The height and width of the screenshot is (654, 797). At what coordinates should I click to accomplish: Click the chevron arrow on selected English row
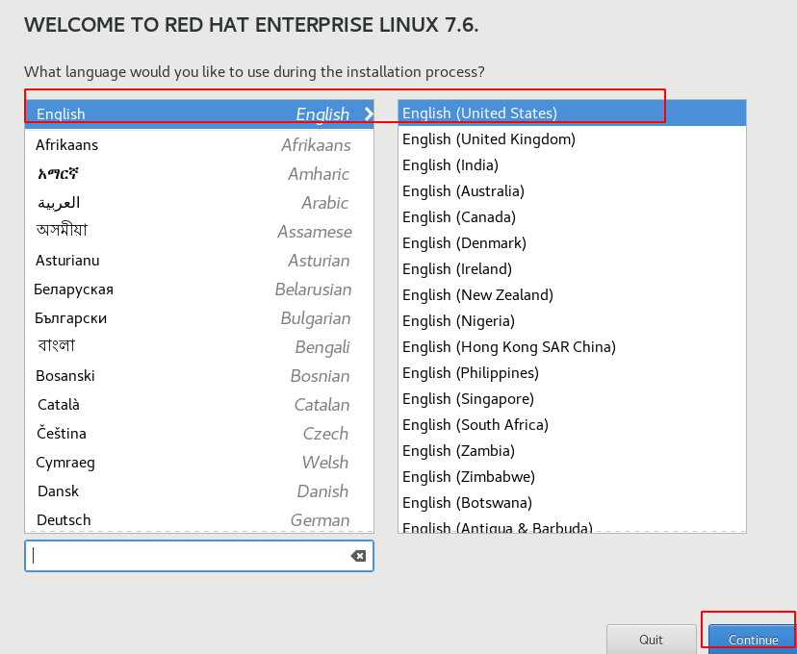tap(369, 114)
